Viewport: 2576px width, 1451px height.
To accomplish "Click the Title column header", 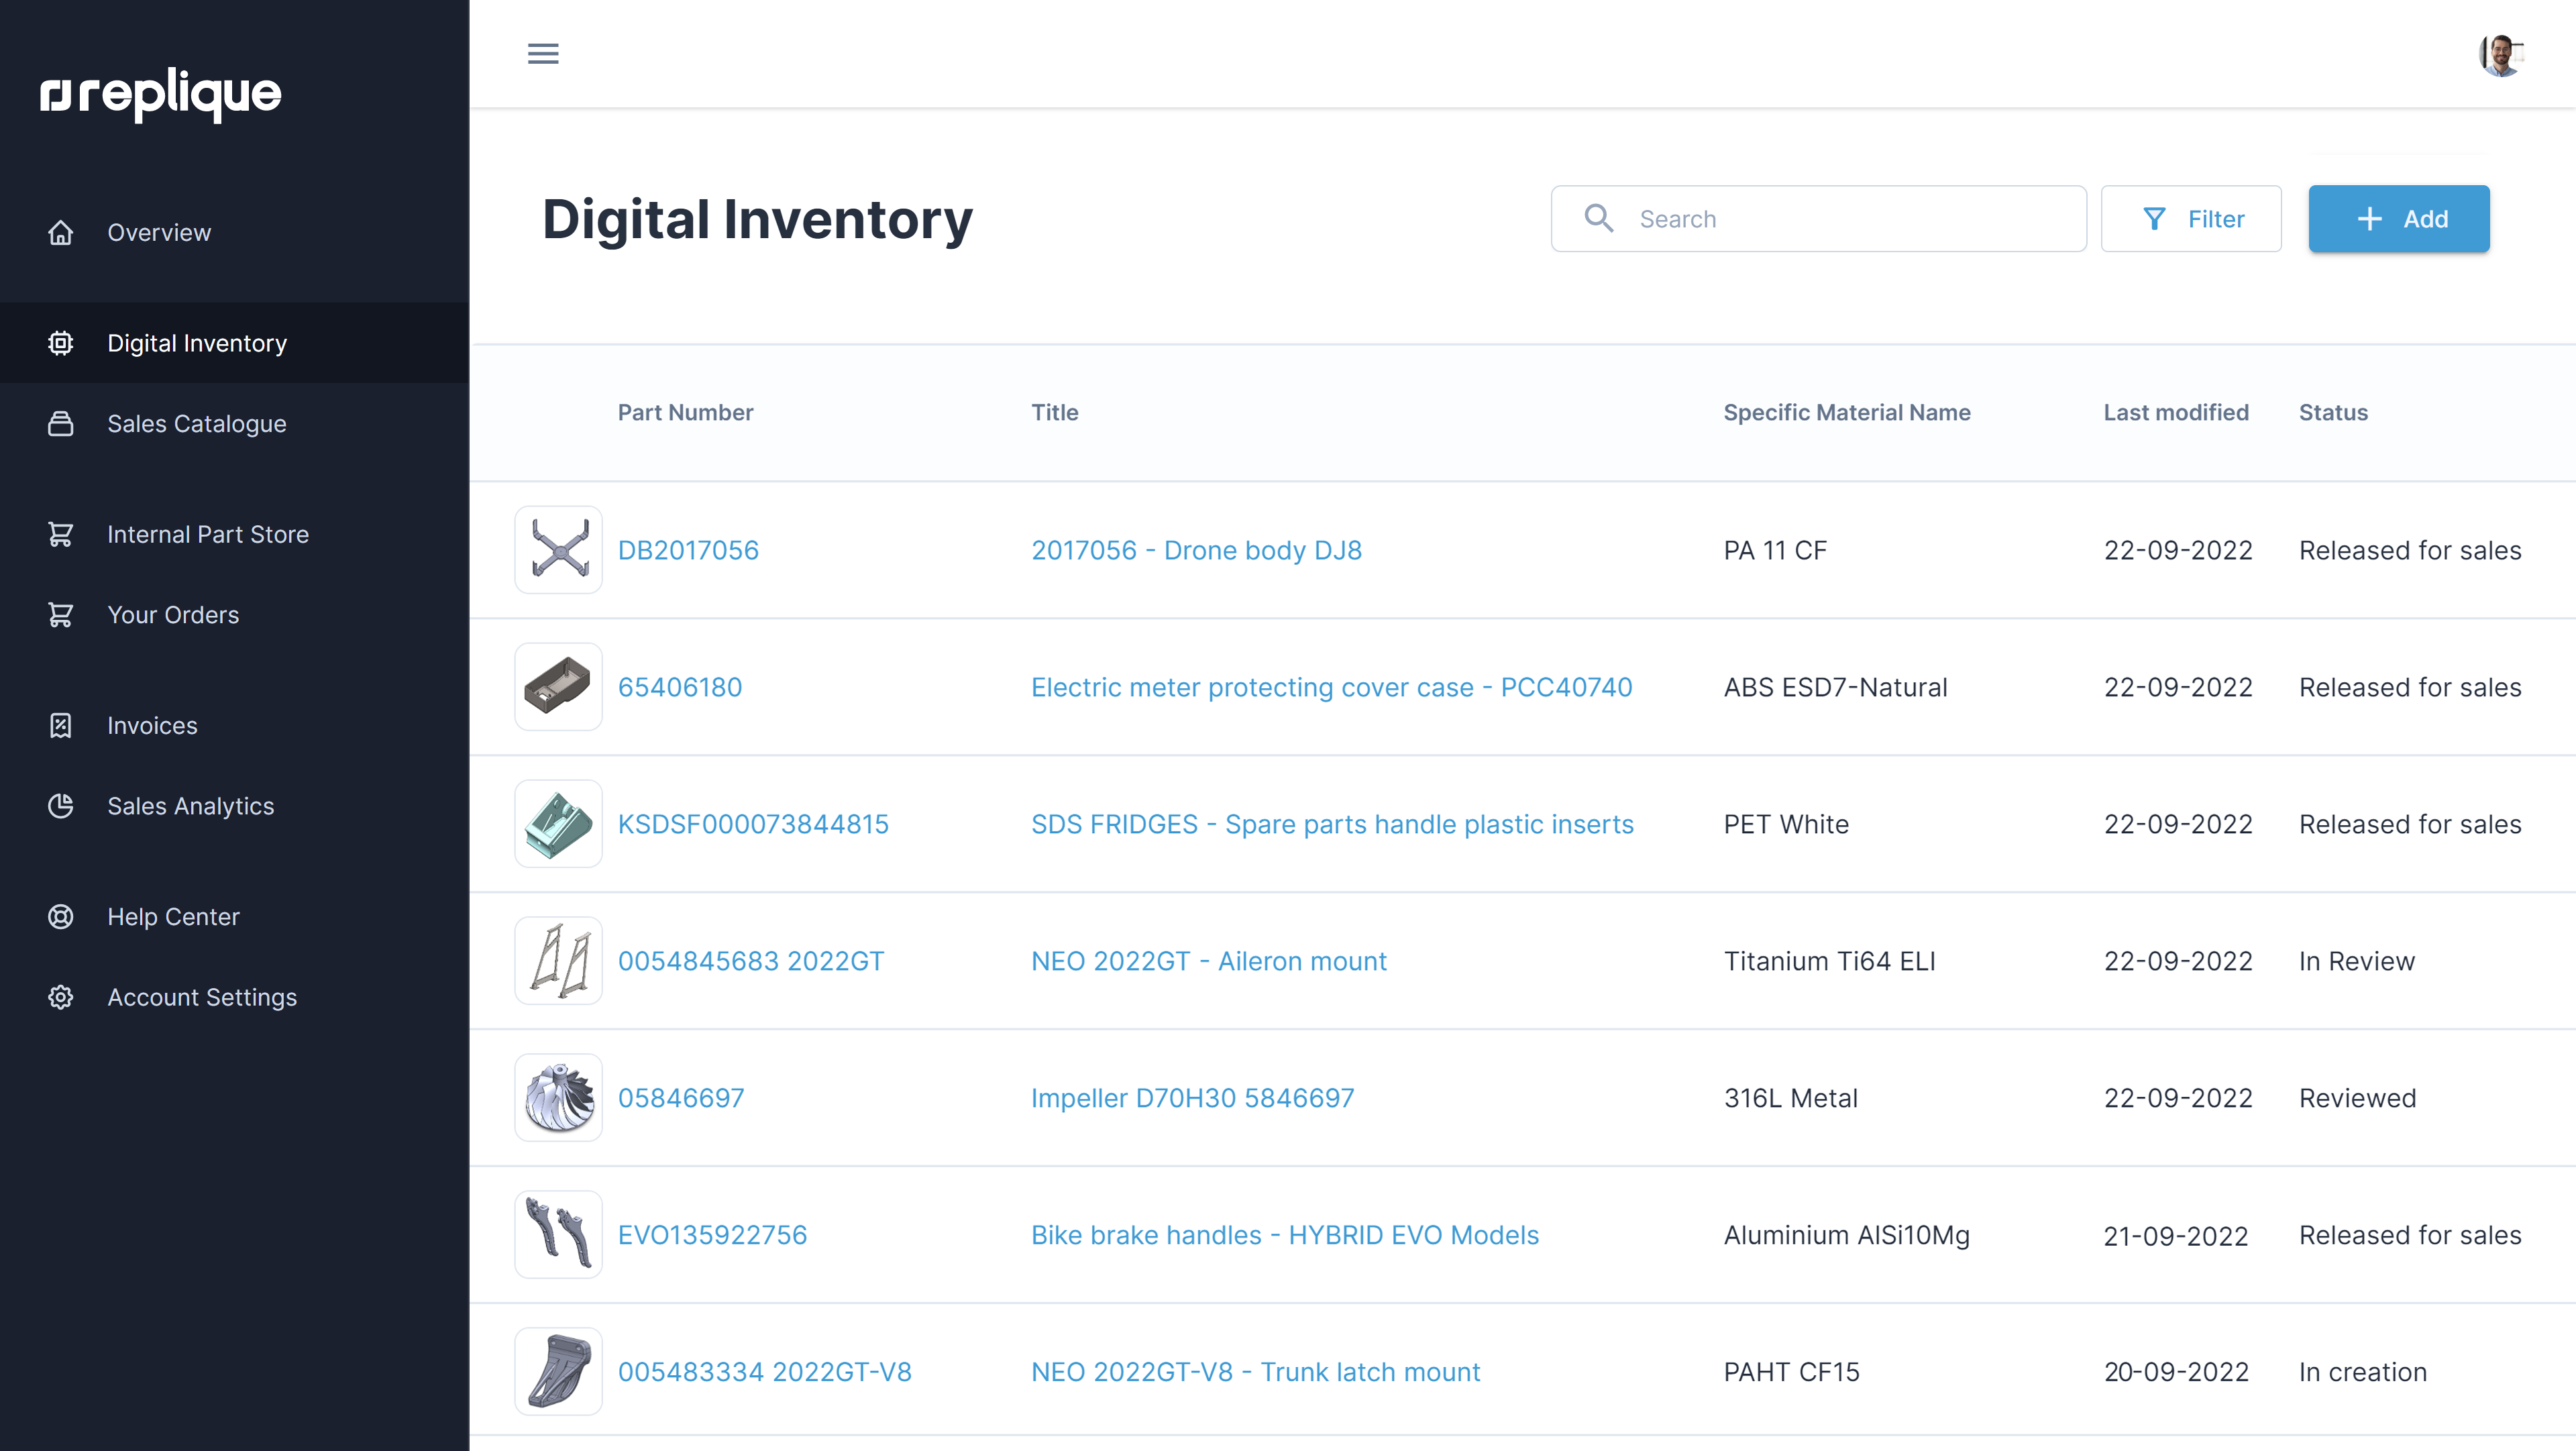I will [x=1055, y=412].
